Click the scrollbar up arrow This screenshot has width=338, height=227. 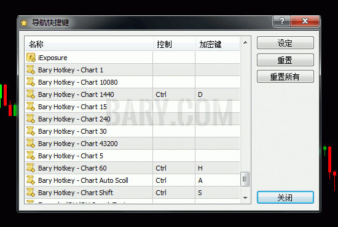pos(245,42)
